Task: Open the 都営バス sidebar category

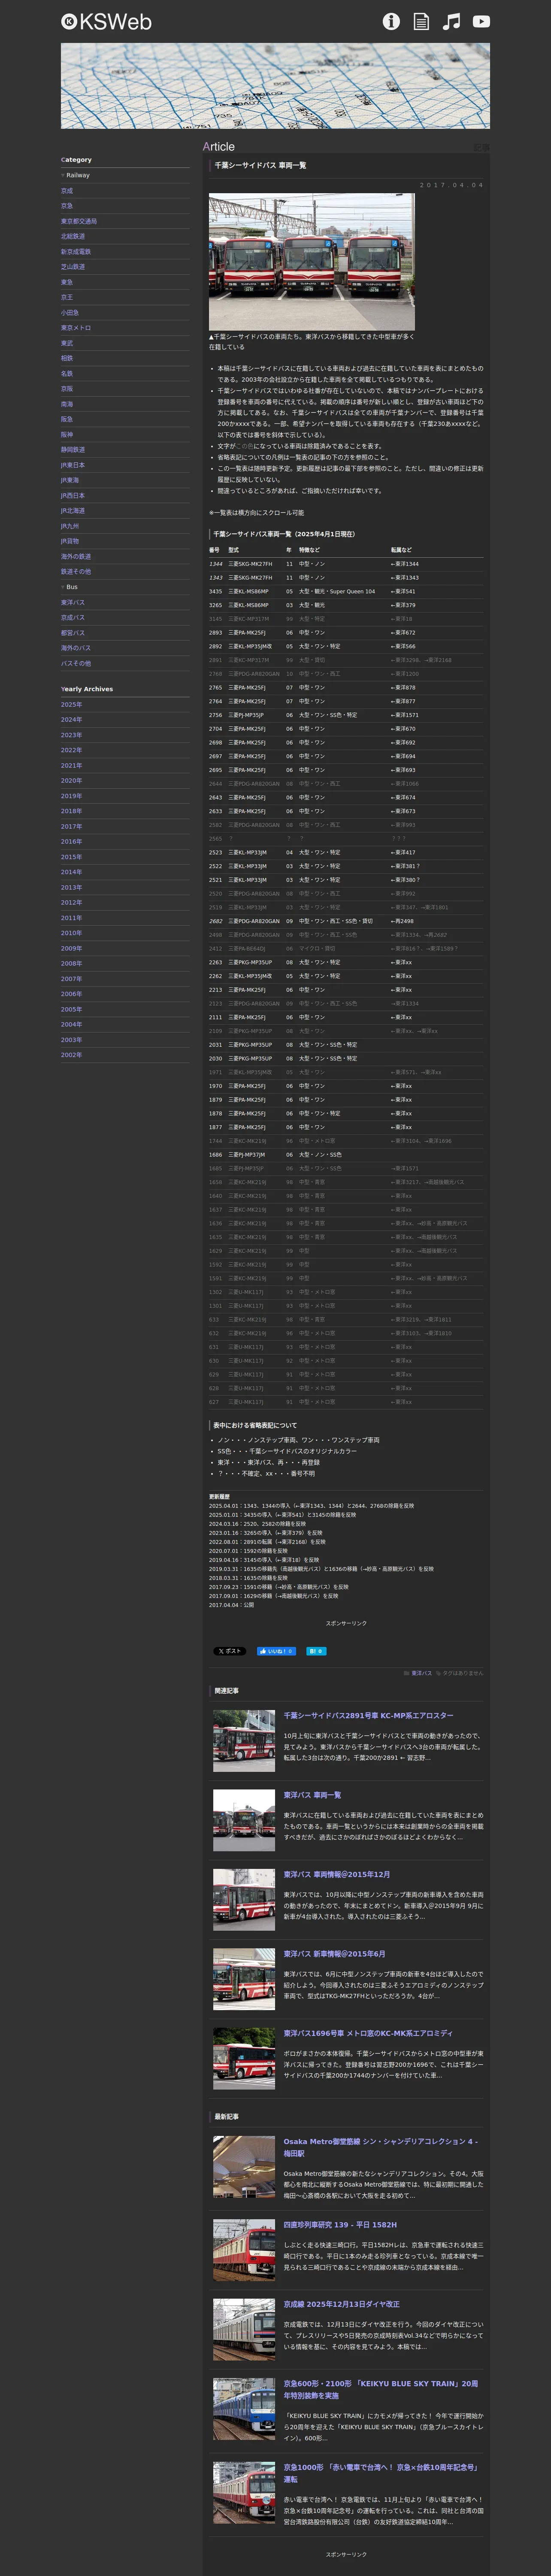Action: click(x=73, y=633)
